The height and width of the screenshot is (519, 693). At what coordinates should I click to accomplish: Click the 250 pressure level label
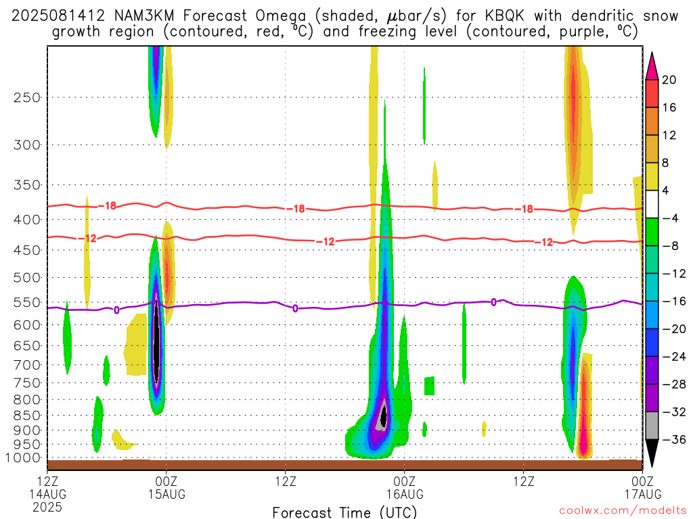pyautogui.click(x=27, y=97)
